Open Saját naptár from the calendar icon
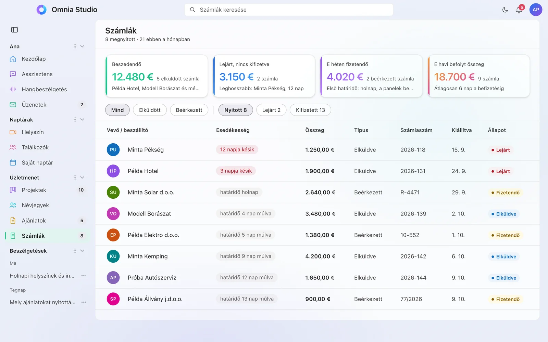548x342 pixels. (13, 163)
